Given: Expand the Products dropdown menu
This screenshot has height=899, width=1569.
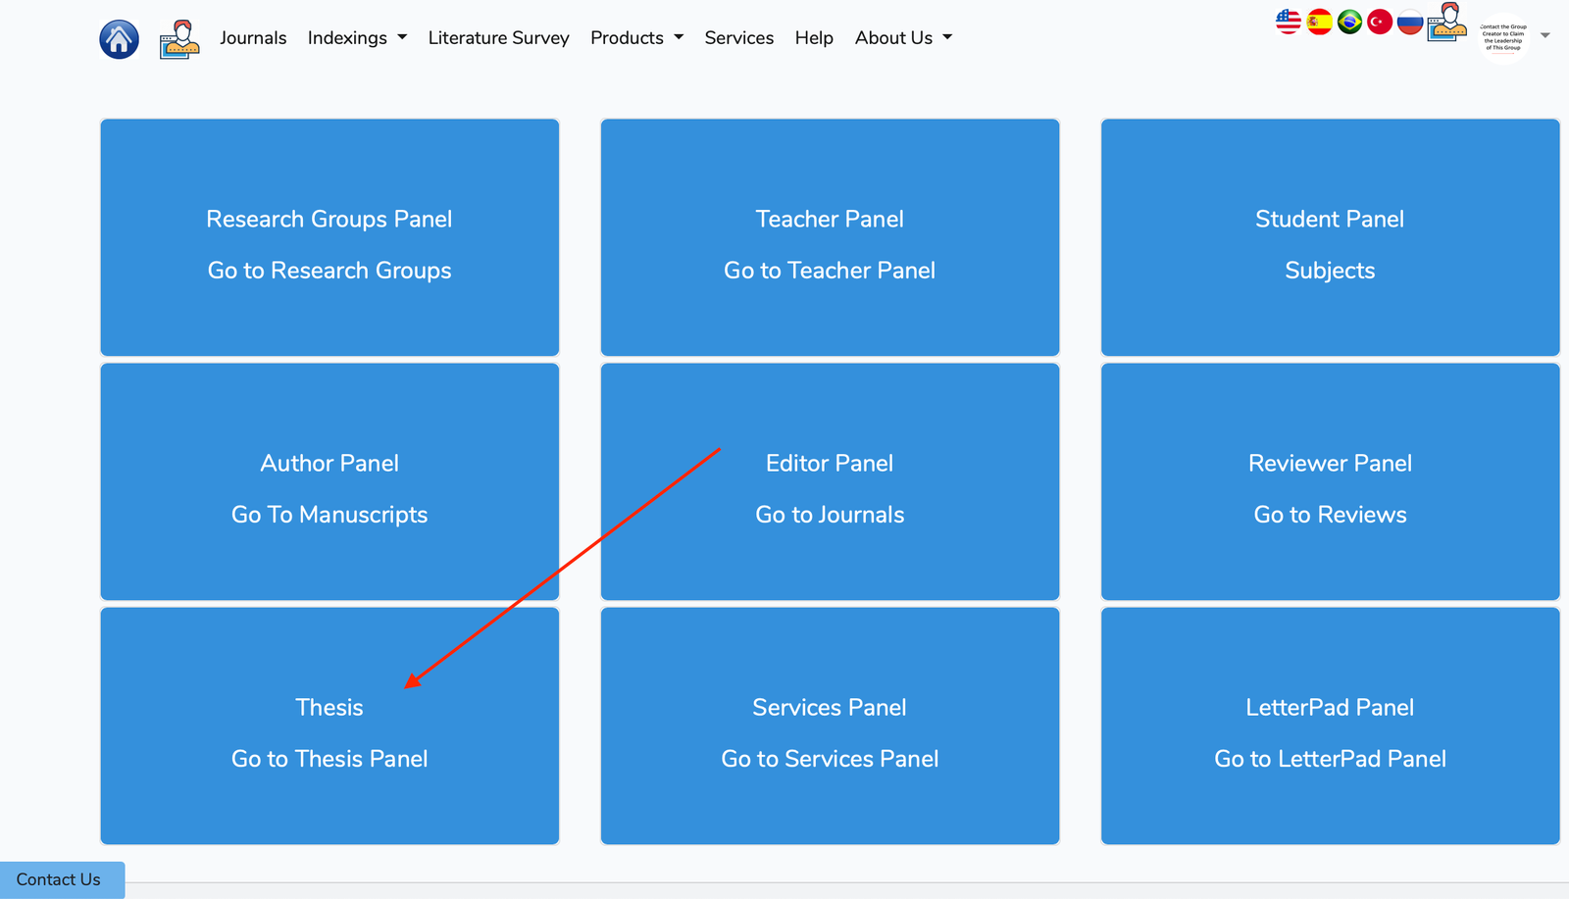Looking at the screenshot, I should [636, 37].
